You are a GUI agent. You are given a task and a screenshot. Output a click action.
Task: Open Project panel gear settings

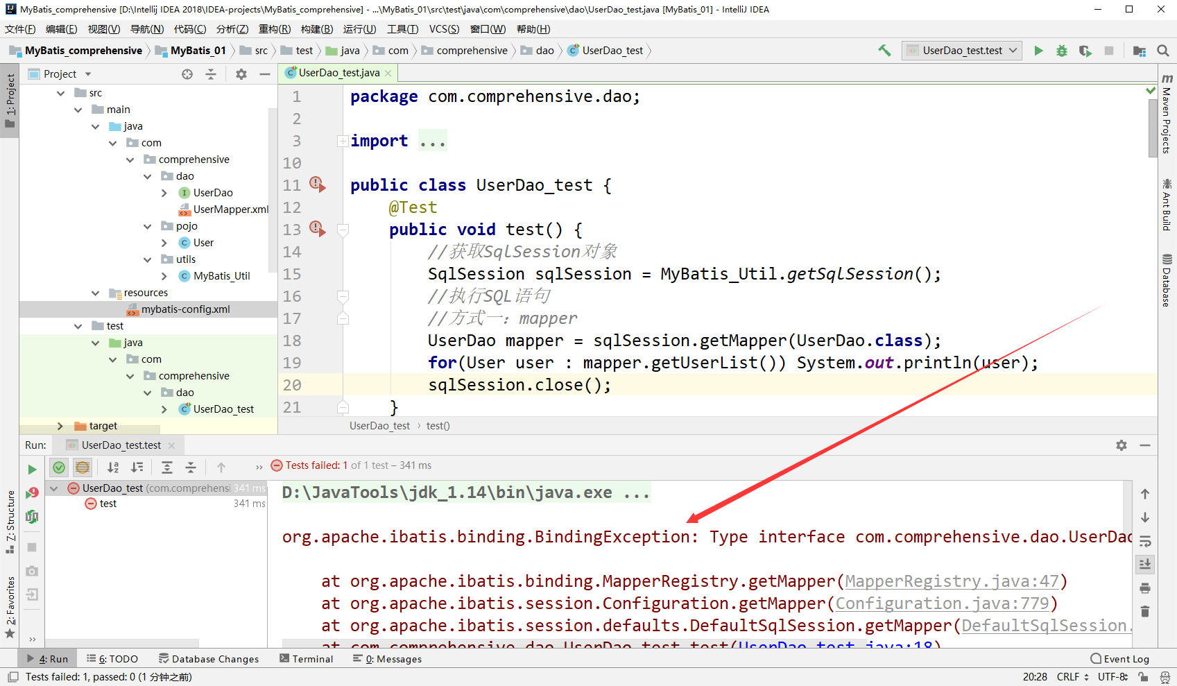coord(241,74)
